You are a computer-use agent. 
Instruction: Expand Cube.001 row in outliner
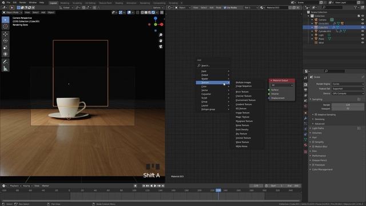click(312, 27)
